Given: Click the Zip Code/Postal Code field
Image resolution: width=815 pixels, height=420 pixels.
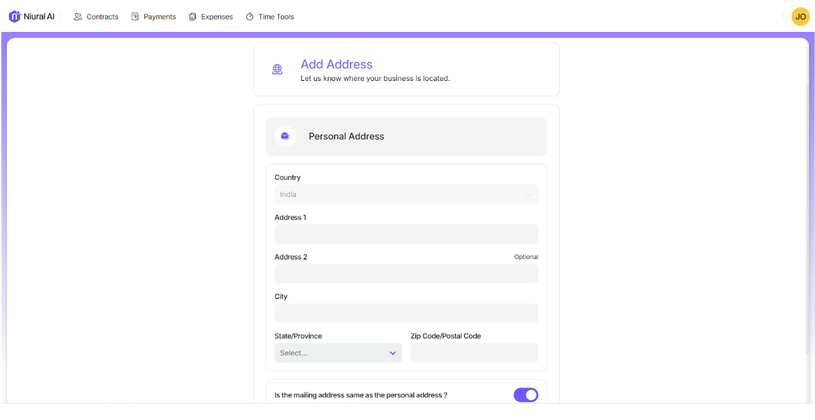Looking at the screenshot, I should tap(474, 353).
